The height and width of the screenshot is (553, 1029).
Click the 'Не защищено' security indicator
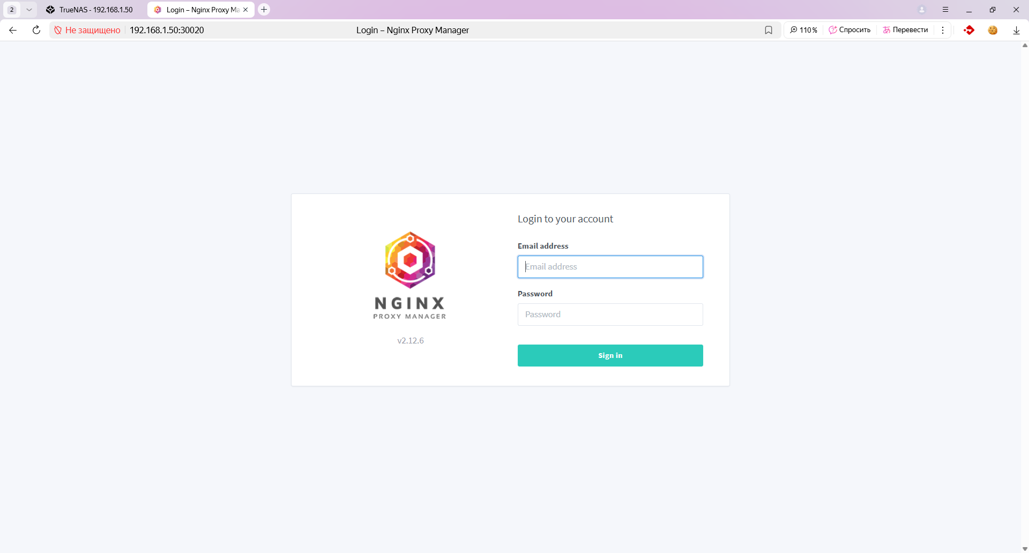click(87, 30)
